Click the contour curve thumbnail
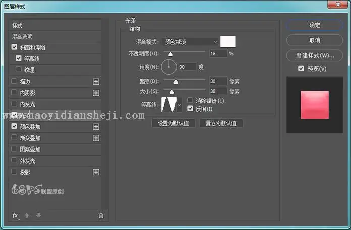This screenshot has height=230, width=351. coord(169,105)
